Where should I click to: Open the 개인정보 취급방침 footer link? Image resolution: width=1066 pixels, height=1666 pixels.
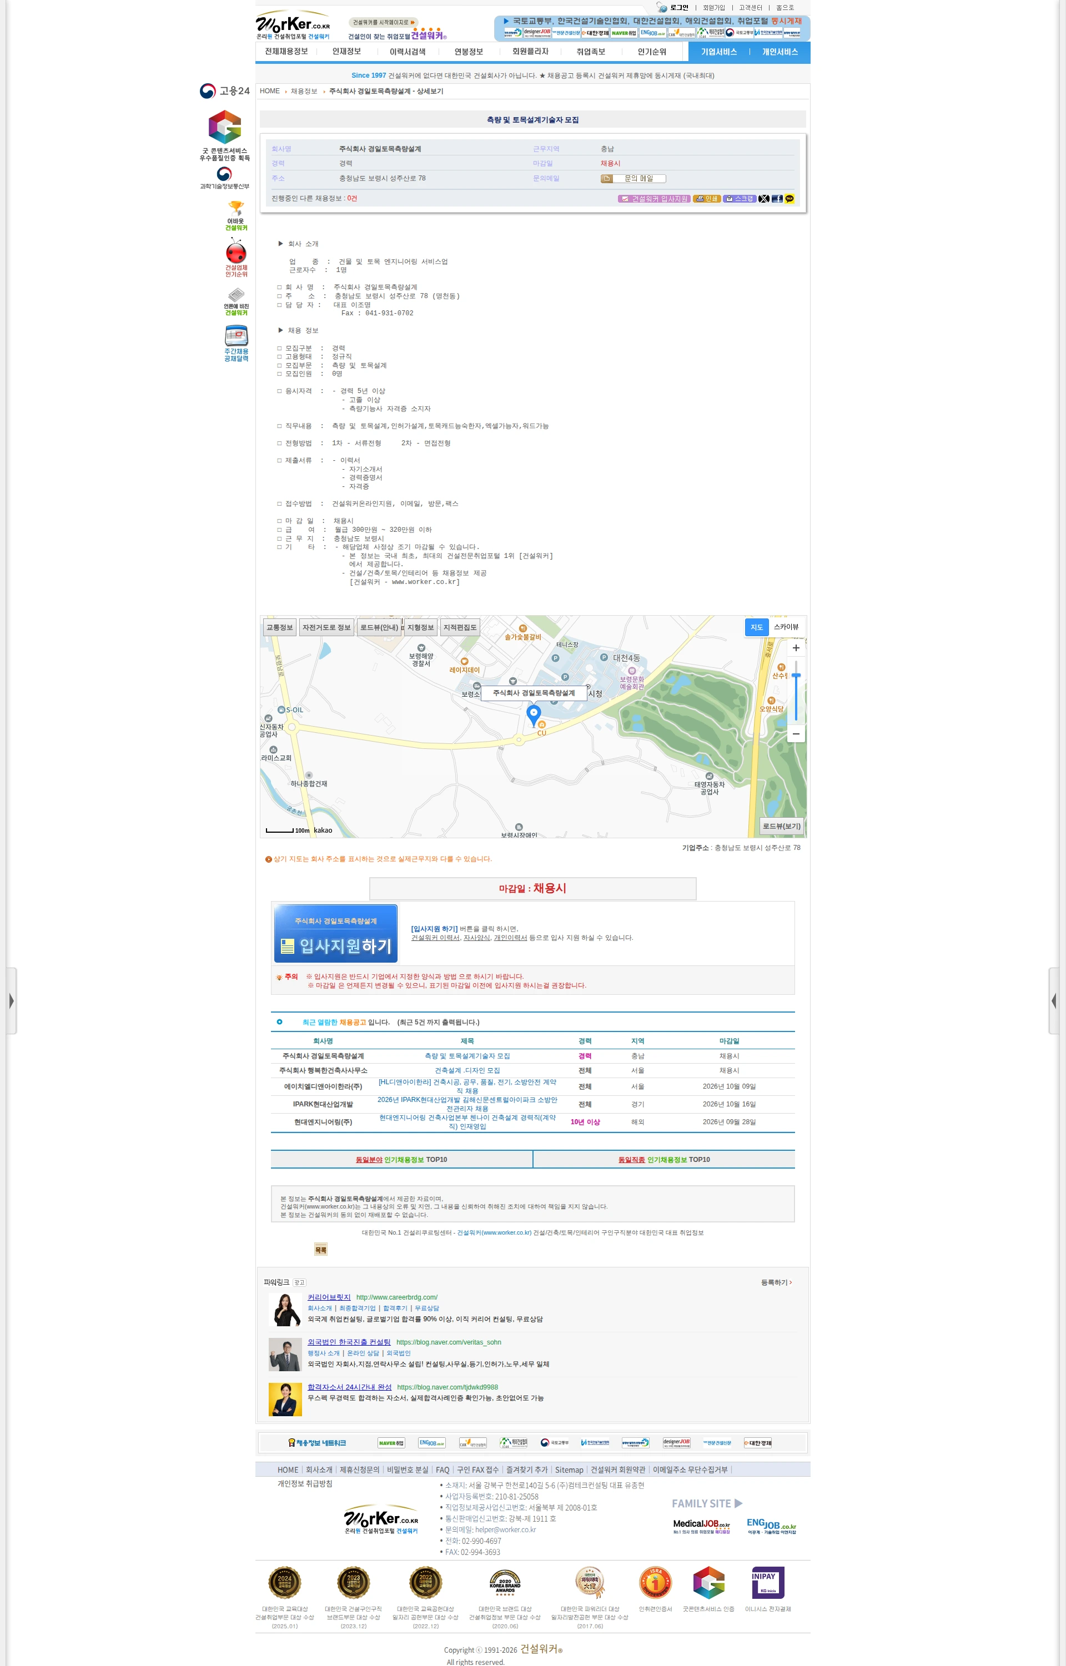click(305, 1483)
